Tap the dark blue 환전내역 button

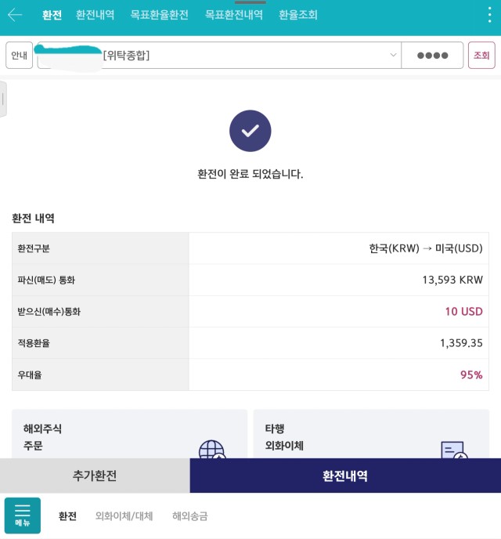(x=345, y=476)
